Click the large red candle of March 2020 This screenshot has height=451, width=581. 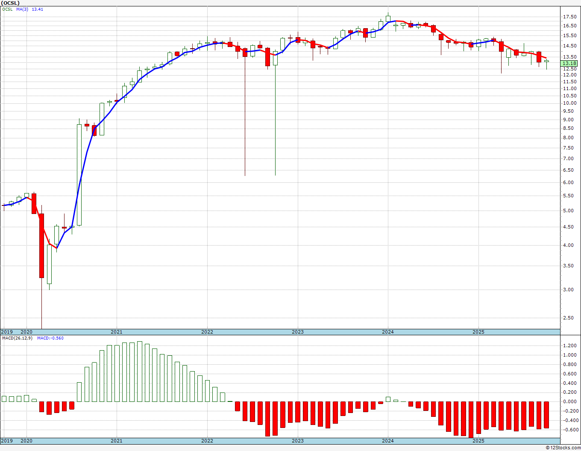click(41, 246)
